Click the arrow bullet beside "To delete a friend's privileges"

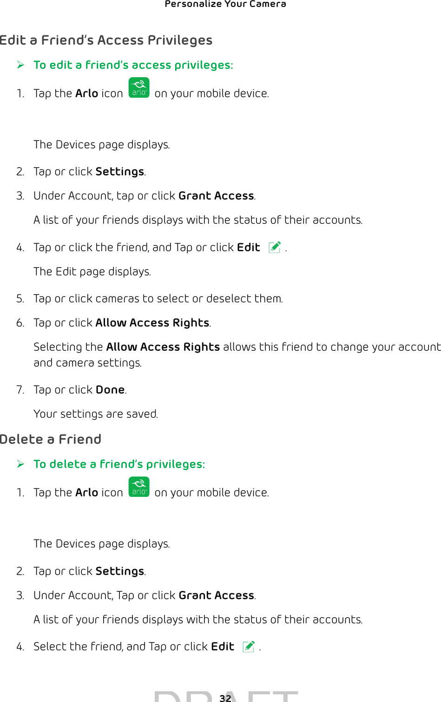click(20, 464)
